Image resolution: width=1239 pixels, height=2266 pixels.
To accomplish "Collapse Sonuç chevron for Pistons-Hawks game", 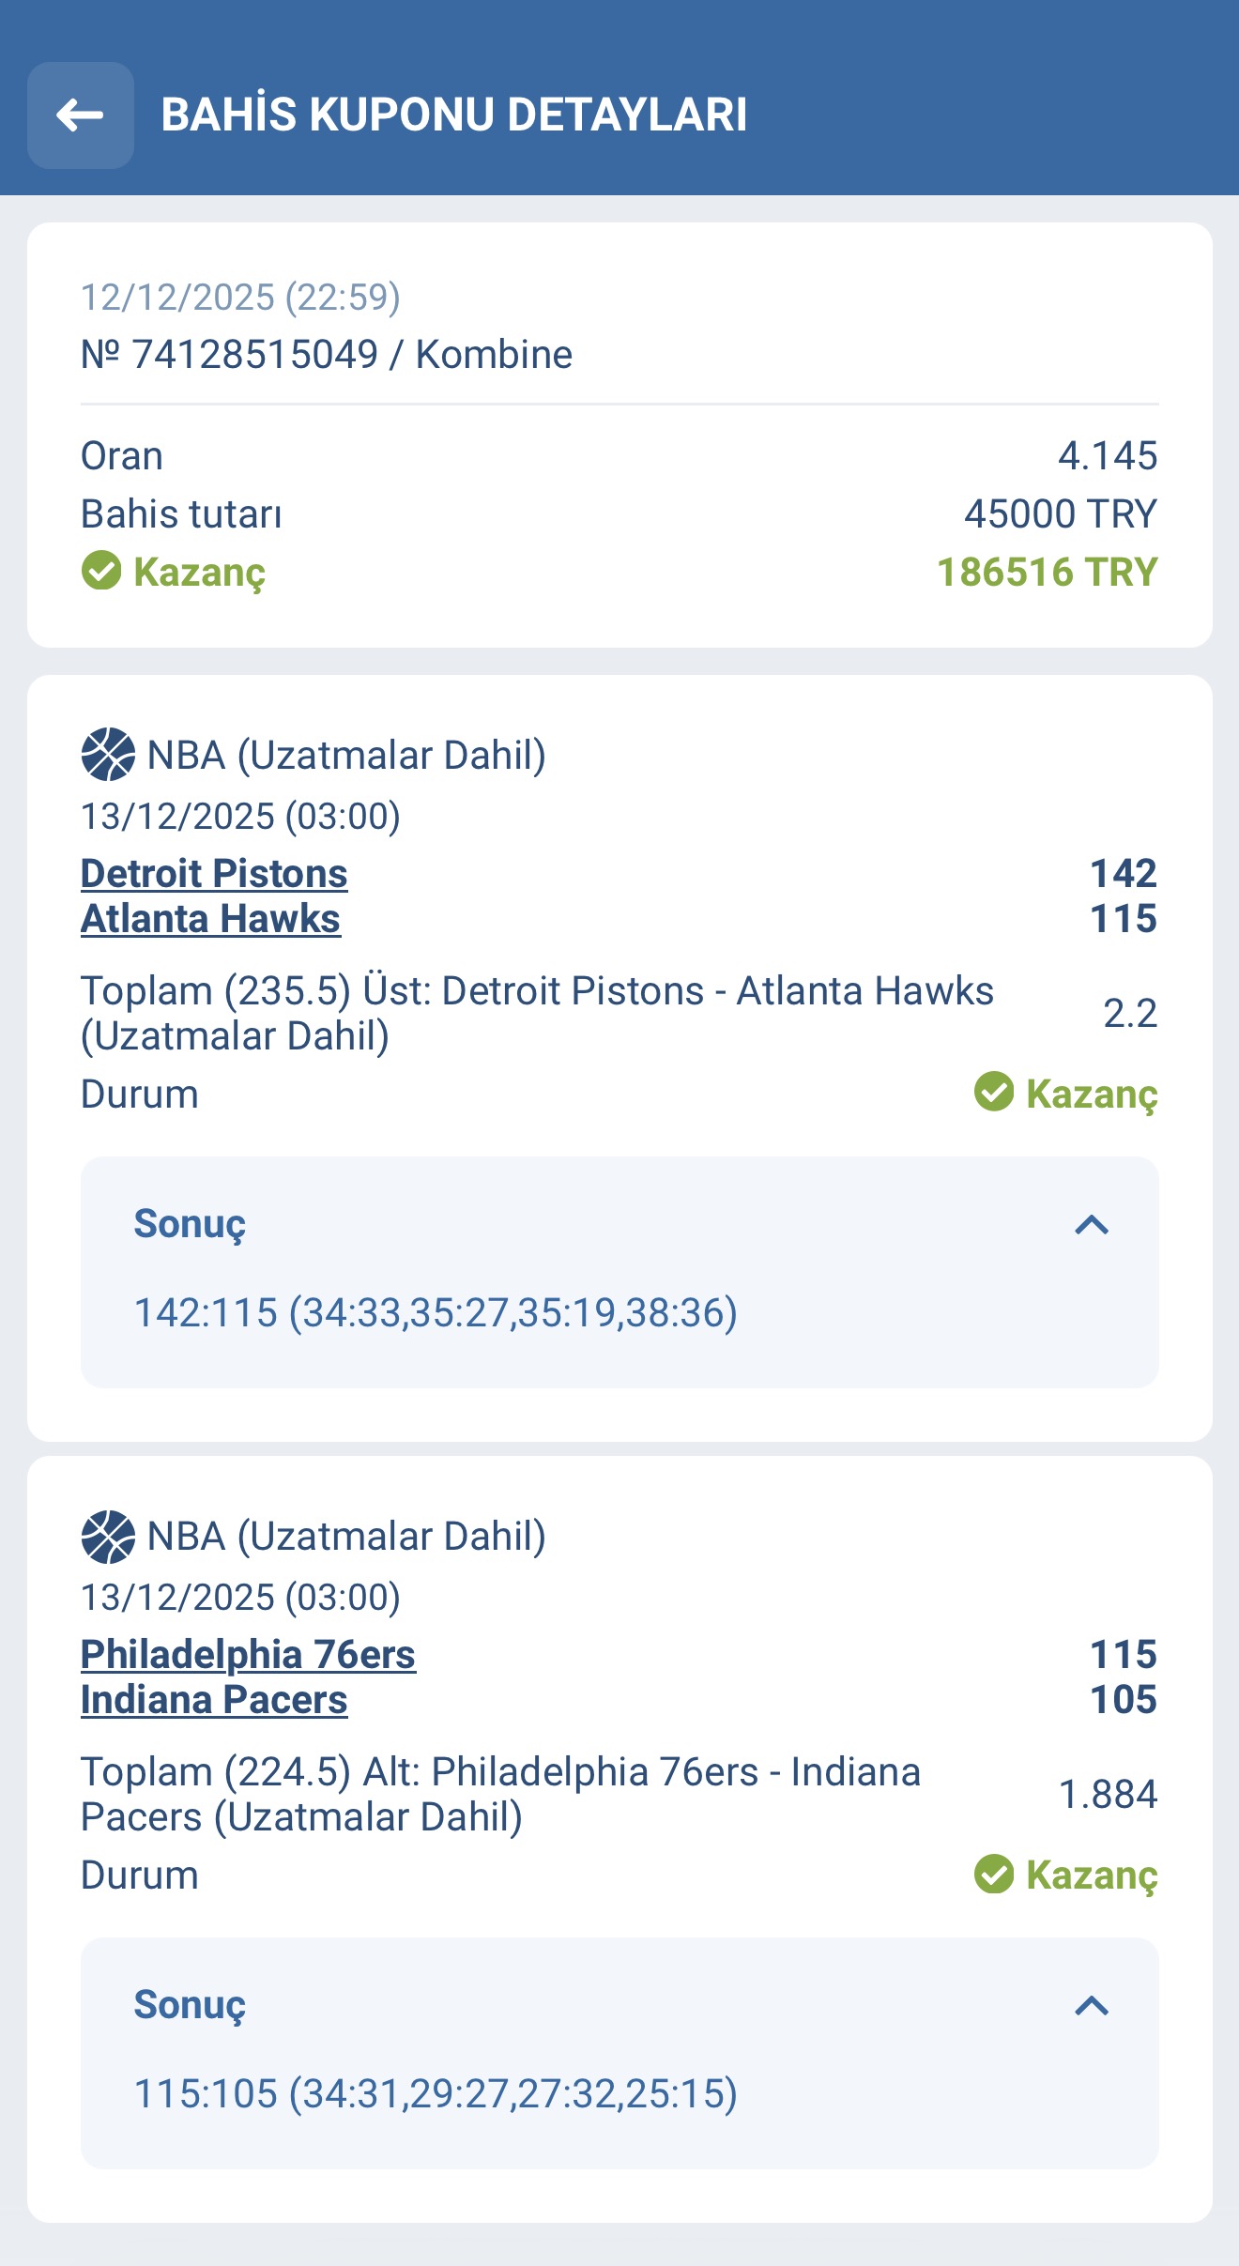I will coord(1092,1225).
